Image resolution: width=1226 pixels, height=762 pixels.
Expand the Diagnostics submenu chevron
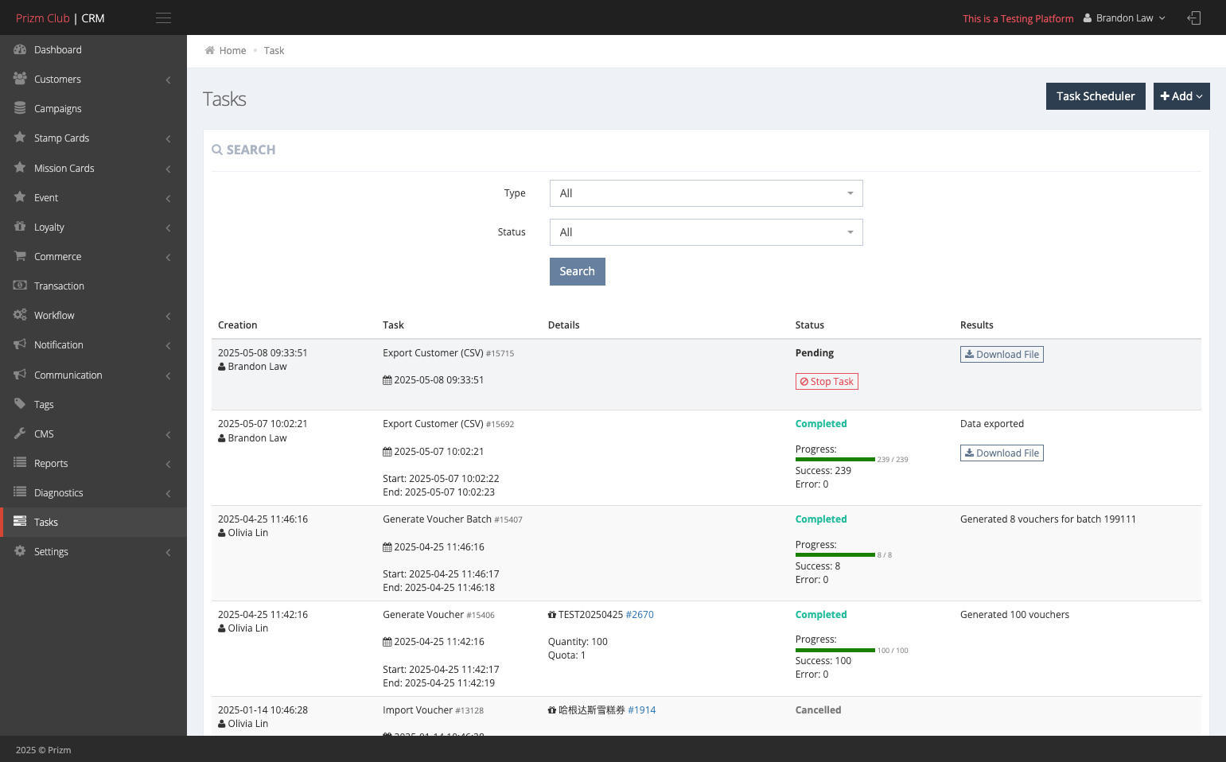click(x=169, y=494)
